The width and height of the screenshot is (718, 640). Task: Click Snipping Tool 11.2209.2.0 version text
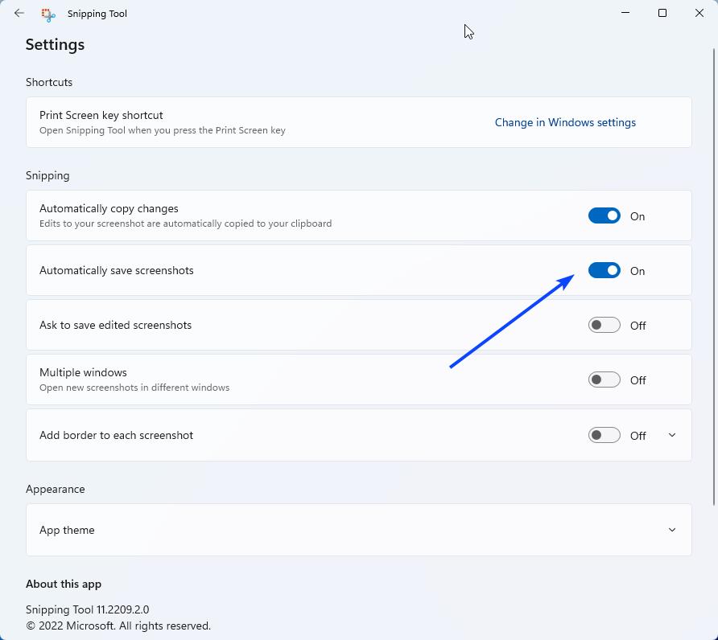tap(88, 609)
